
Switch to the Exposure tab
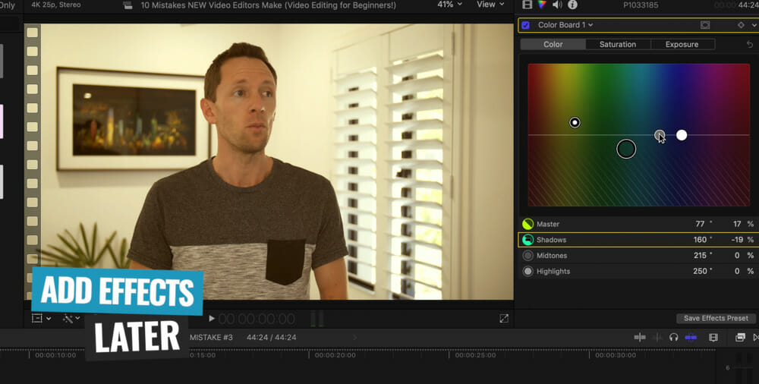pos(682,45)
